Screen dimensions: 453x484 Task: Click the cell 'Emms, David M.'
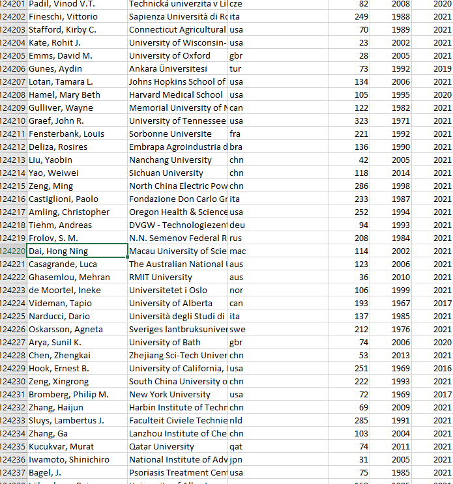(77, 55)
